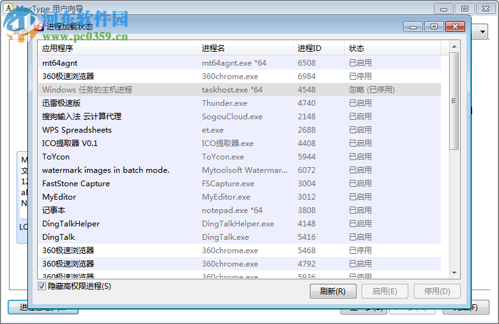Image resolution: width=499 pixels, height=324 pixels.
Task: Select the watermark images in batch mode row
Action: coord(240,170)
